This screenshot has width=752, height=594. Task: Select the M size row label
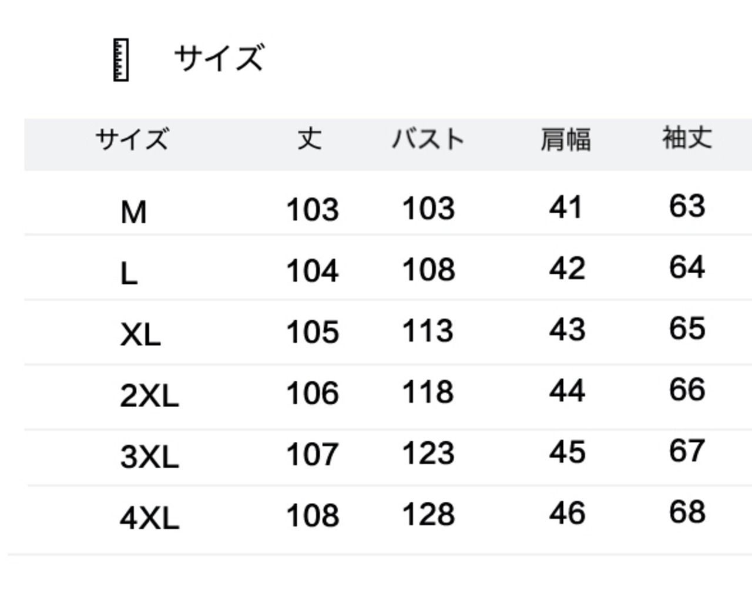pos(133,212)
